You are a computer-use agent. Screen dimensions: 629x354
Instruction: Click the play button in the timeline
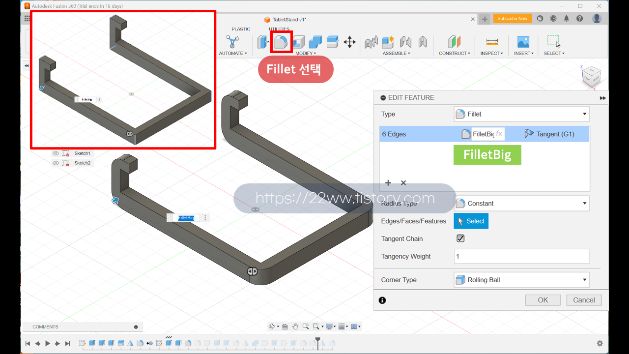click(48, 344)
